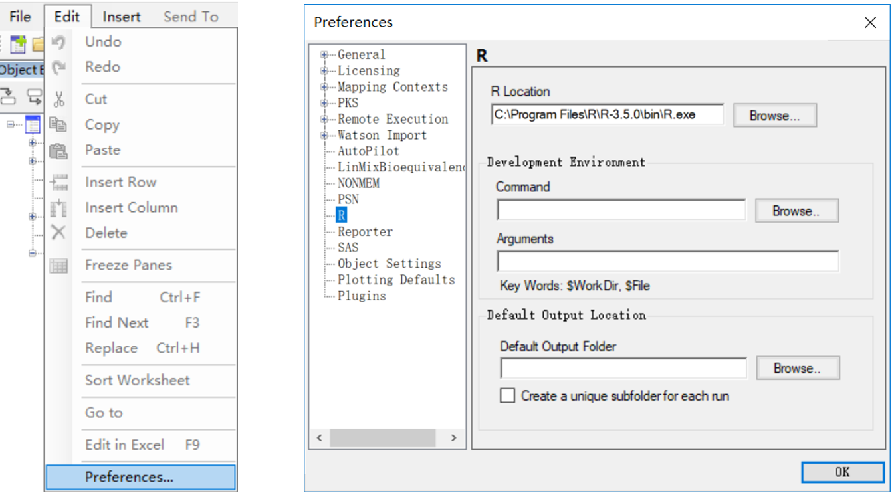
Task: Click the tree horizontal scrollbar right arrow
Action: coord(454,438)
